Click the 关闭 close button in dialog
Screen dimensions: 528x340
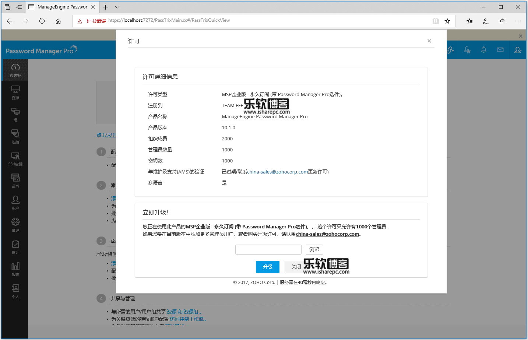296,267
